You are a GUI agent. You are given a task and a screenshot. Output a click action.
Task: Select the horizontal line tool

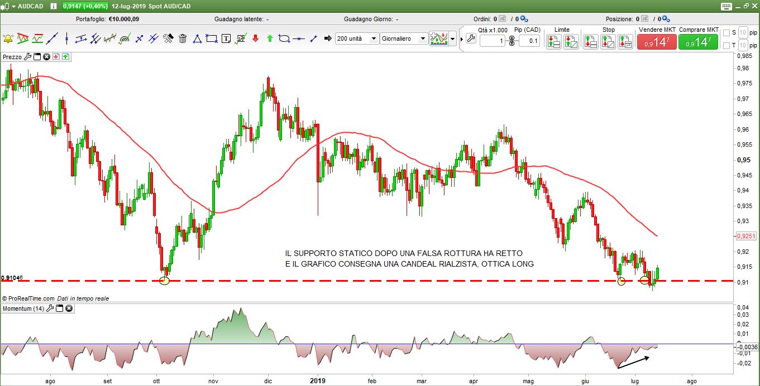[x=299, y=38]
